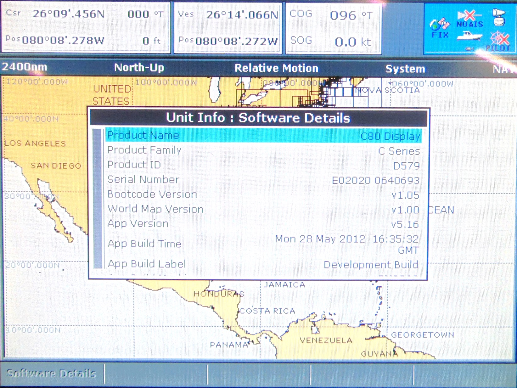Select the Product Family row
The image size is (517, 388).
(x=263, y=150)
